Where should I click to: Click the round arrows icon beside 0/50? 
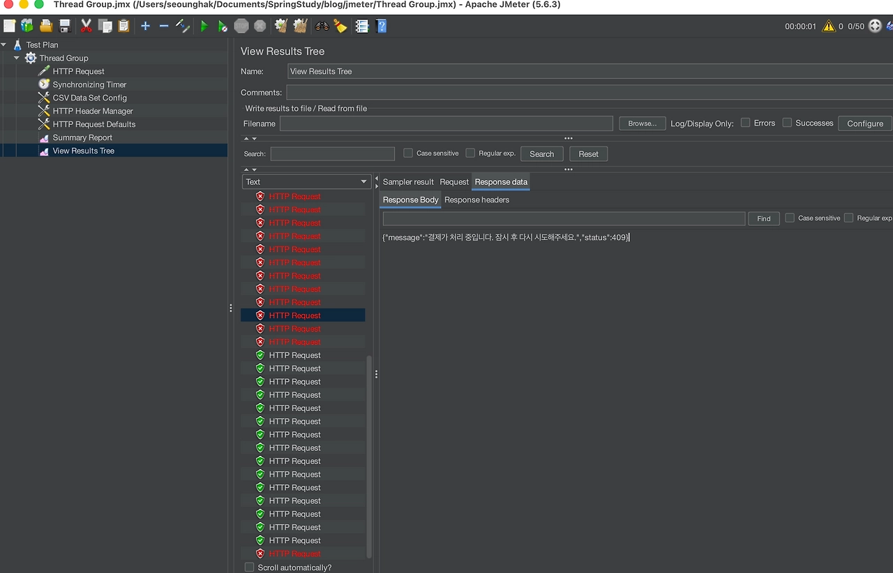[875, 26]
